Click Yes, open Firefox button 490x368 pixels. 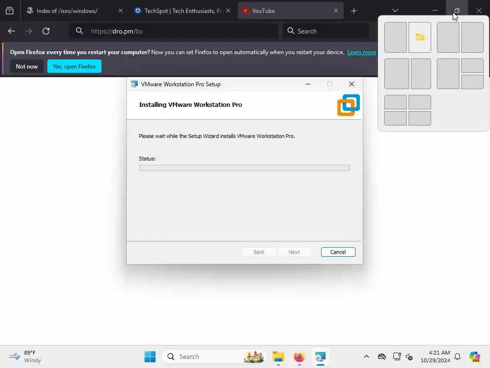[x=74, y=66]
